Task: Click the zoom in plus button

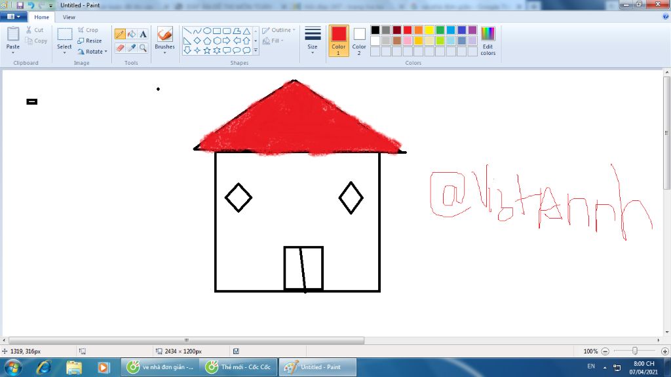Action: click(664, 351)
